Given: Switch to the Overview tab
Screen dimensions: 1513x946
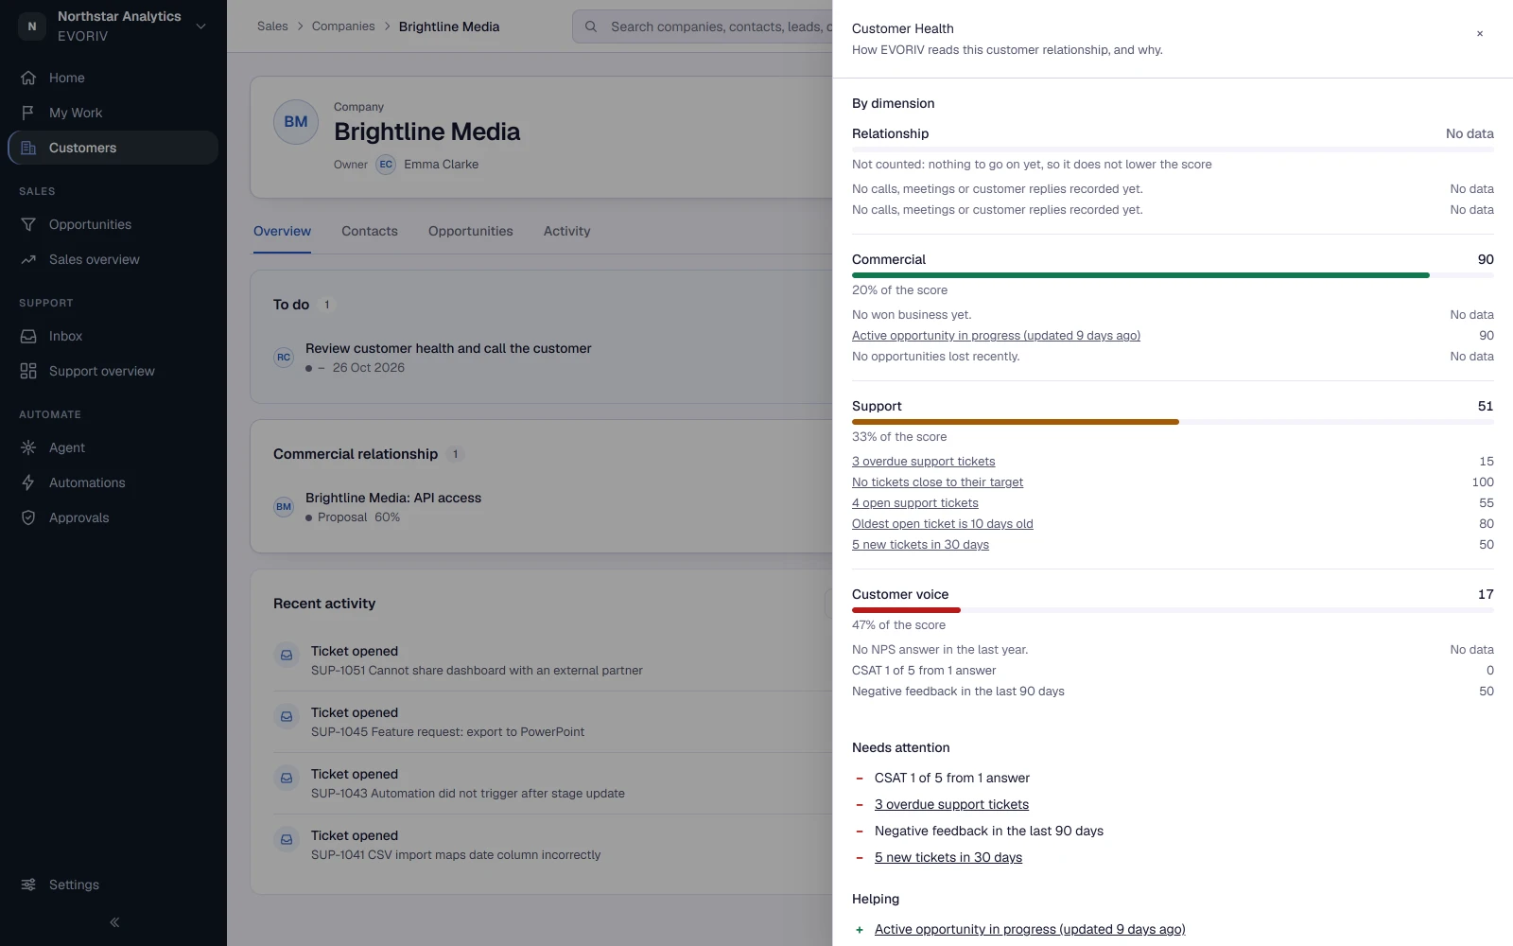Looking at the screenshot, I should (282, 231).
